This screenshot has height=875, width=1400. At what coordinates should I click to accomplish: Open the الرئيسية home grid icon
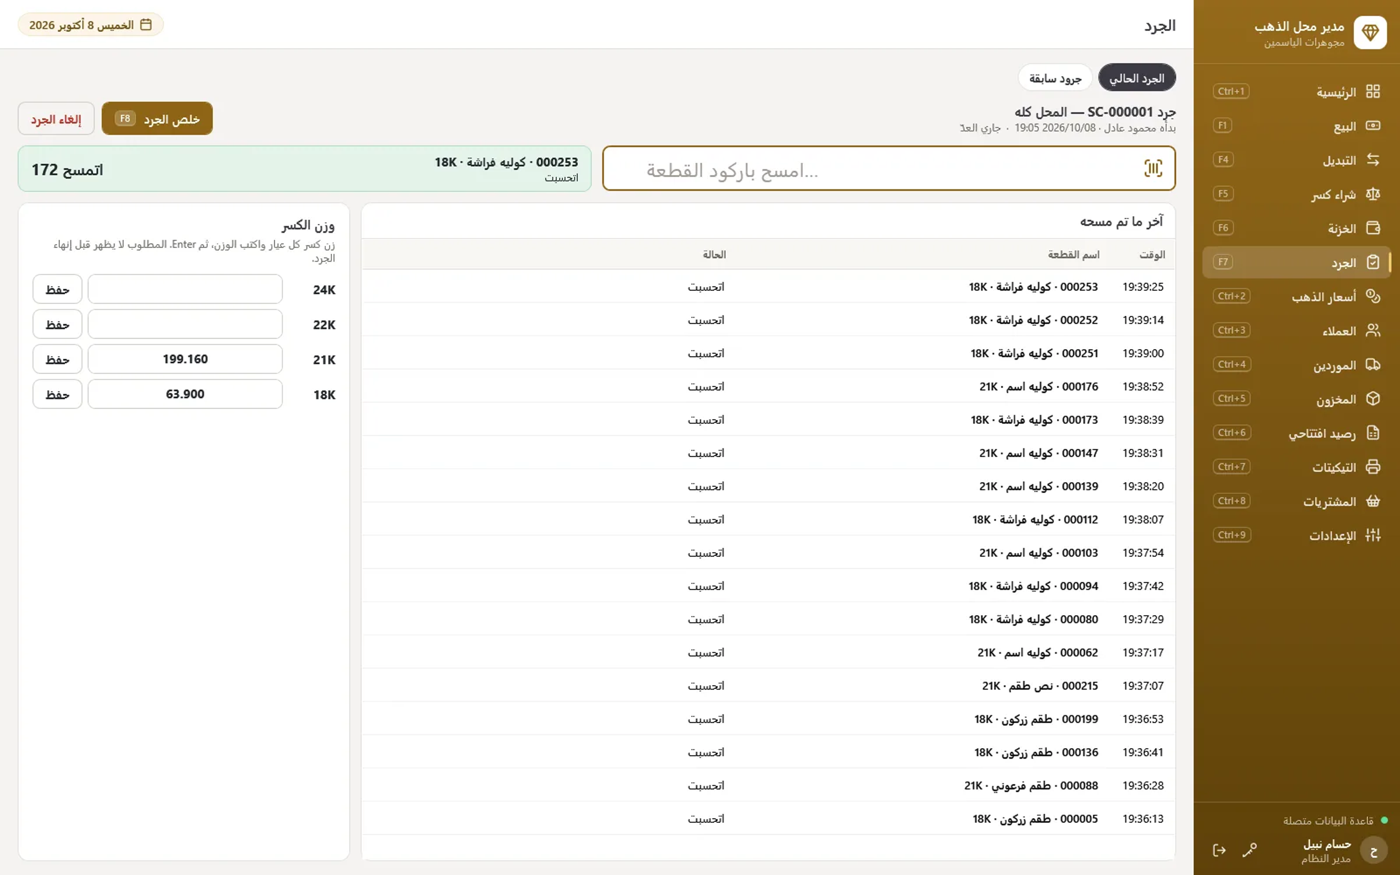pyautogui.click(x=1372, y=92)
